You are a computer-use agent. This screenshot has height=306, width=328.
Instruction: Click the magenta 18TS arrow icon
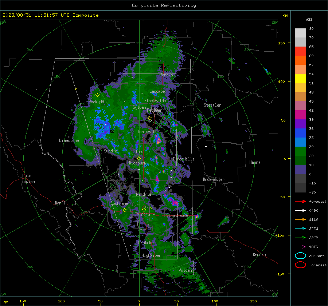300,247
